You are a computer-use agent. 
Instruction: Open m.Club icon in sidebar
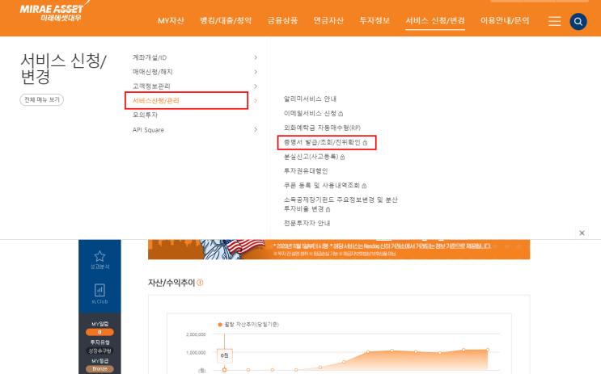[99, 294]
